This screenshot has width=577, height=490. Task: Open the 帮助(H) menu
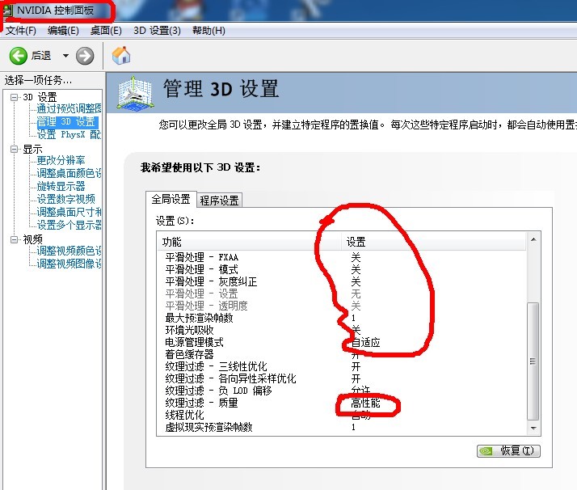208,31
